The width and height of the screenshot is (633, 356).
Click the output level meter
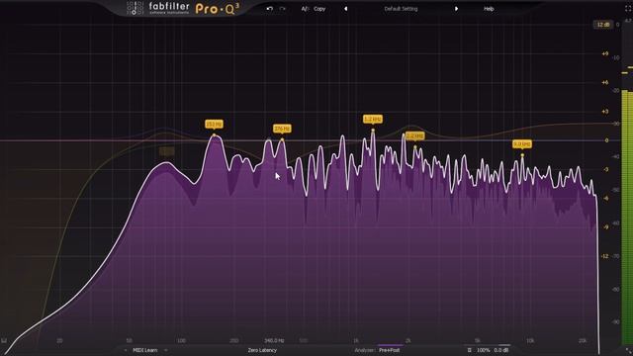(x=627, y=218)
